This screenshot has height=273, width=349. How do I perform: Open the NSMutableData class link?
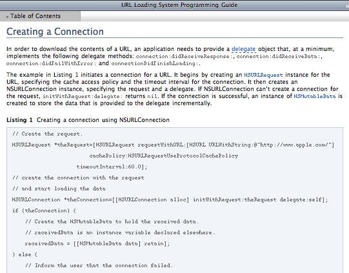pyautogui.click(x=315, y=96)
